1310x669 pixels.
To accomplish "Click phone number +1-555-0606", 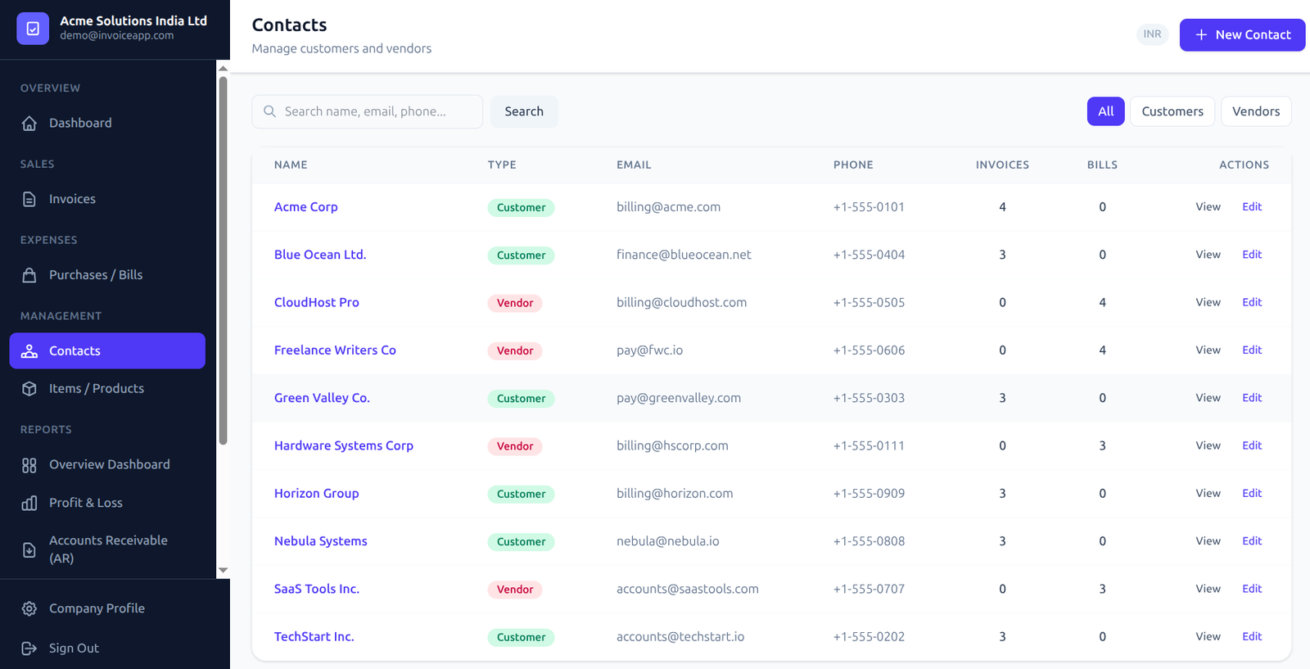I will pos(869,350).
